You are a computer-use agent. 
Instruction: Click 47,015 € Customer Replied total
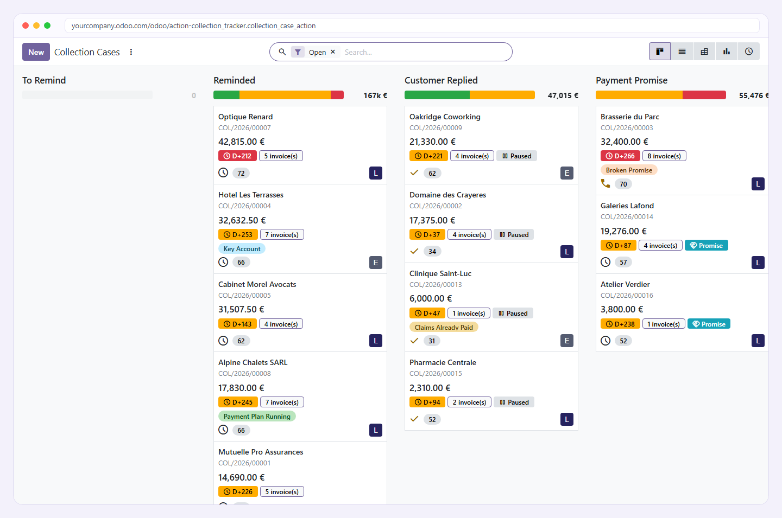(563, 95)
